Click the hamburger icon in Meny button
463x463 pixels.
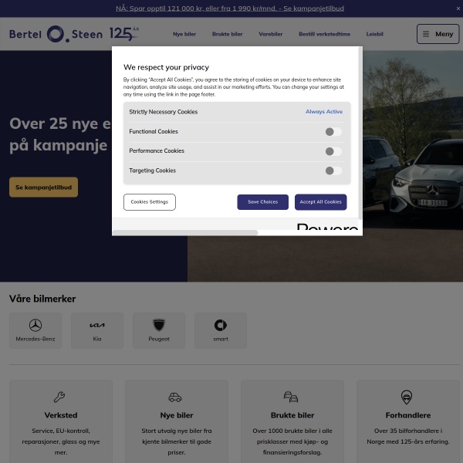click(425, 34)
